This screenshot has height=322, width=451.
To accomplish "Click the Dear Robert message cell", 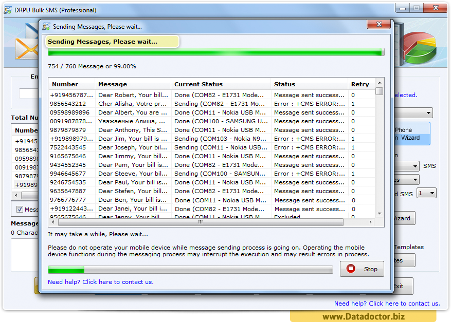I will [133, 95].
